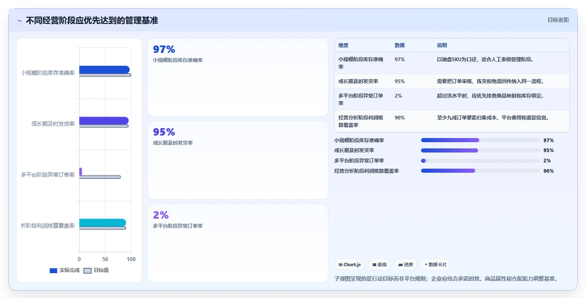Click the description starting 以抽盘SKU为口径
Image resolution: width=586 pixels, height=298 pixels.
pos(486,60)
